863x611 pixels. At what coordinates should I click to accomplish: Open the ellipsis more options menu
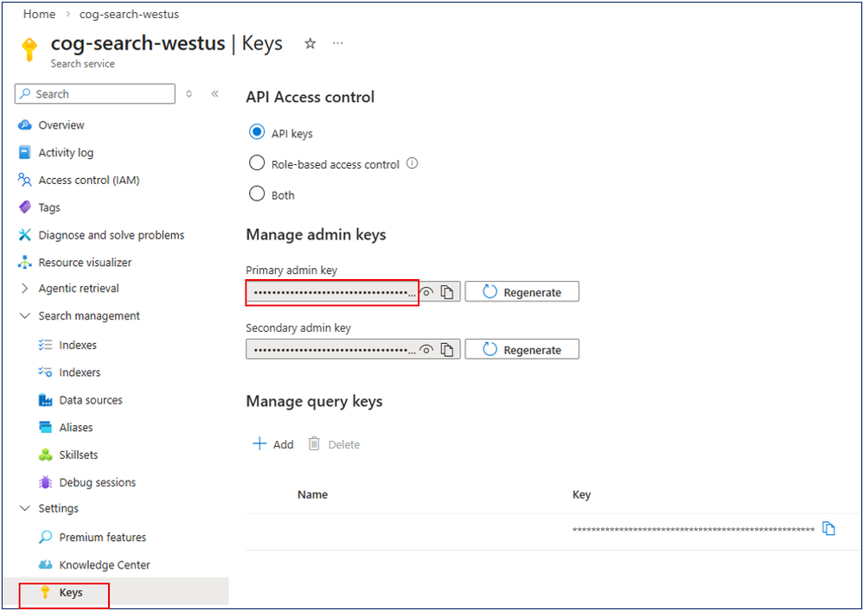coord(338,43)
